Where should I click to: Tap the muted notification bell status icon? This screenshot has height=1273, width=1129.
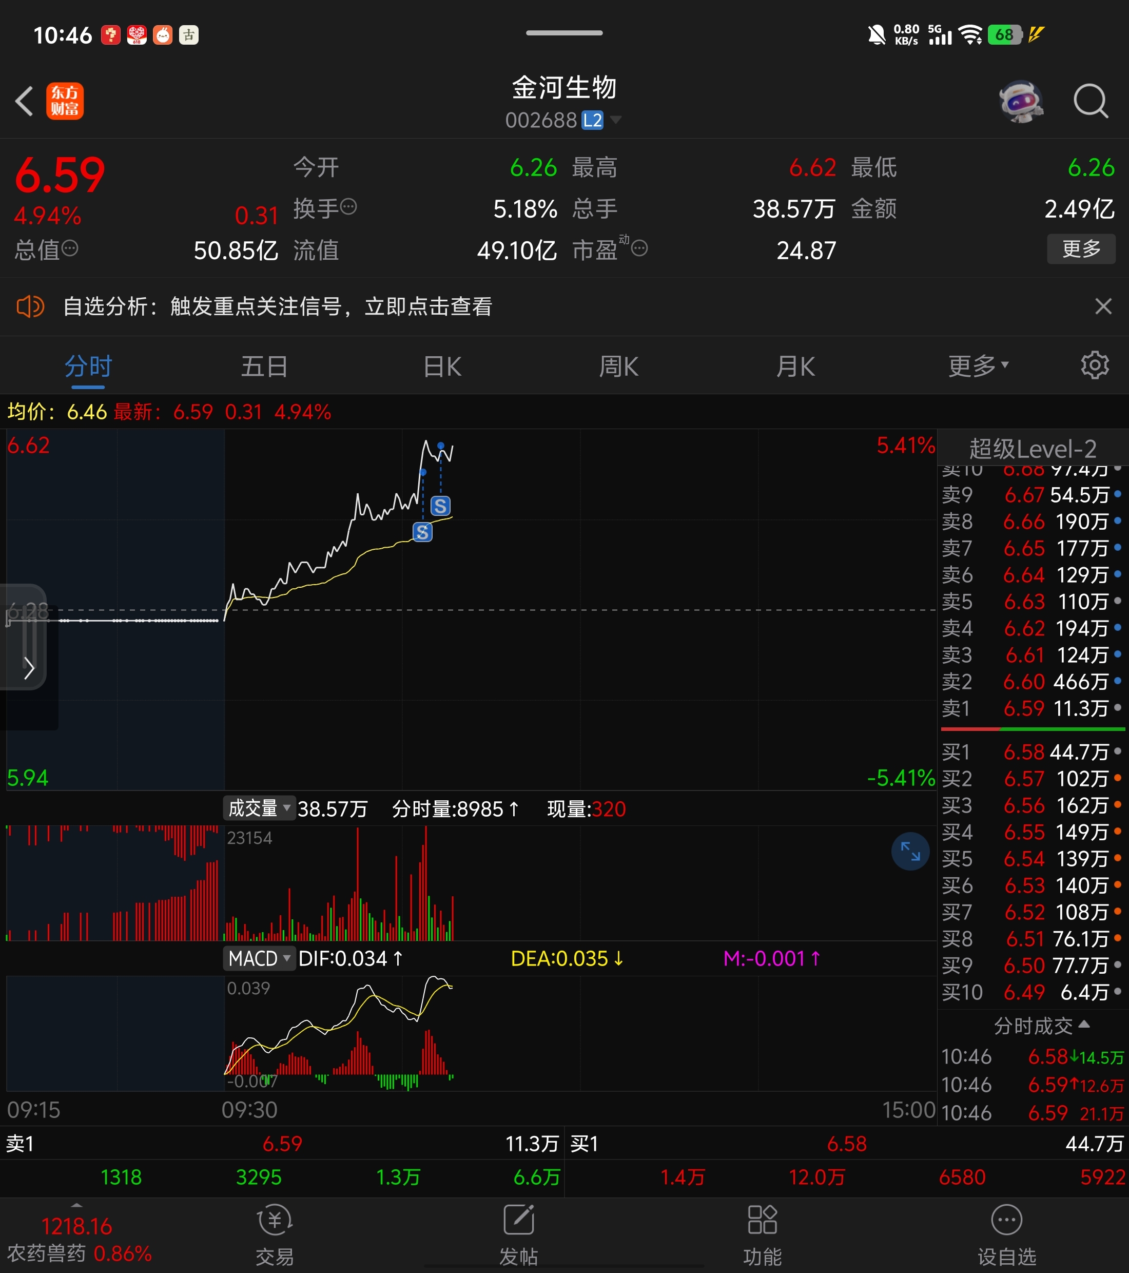click(x=876, y=35)
